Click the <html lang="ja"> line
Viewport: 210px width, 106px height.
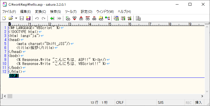[x=24, y=36]
